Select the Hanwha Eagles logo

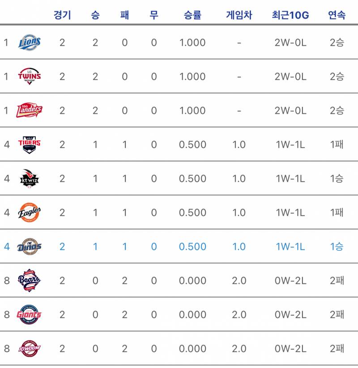tap(30, 212)
